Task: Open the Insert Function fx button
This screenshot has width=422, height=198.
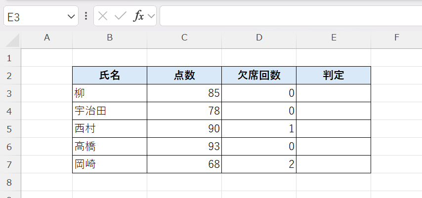Action: 139,16
